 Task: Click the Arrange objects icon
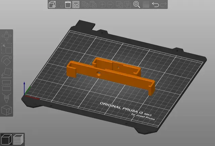click(x=76, y=4)
